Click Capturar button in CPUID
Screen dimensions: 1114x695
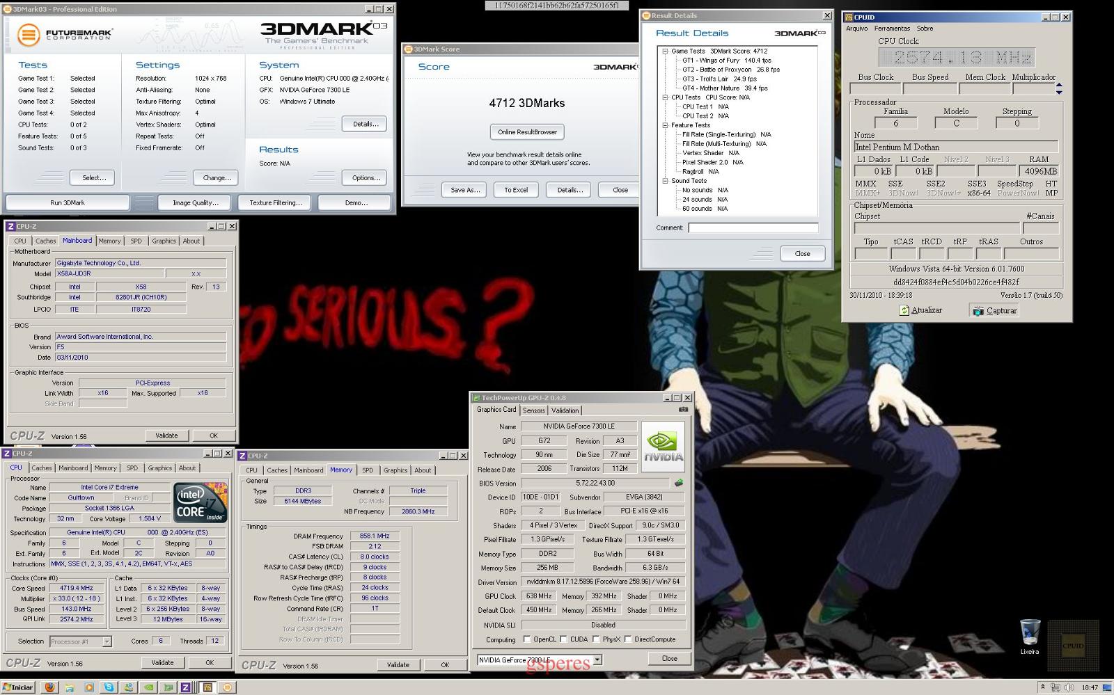(x=994, y=310)
